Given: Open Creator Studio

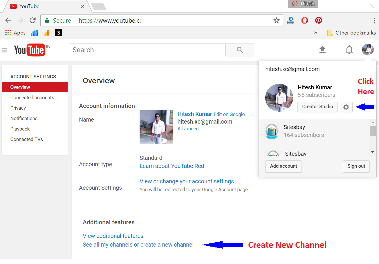Looking at the screenshot, I should (317, 107).
